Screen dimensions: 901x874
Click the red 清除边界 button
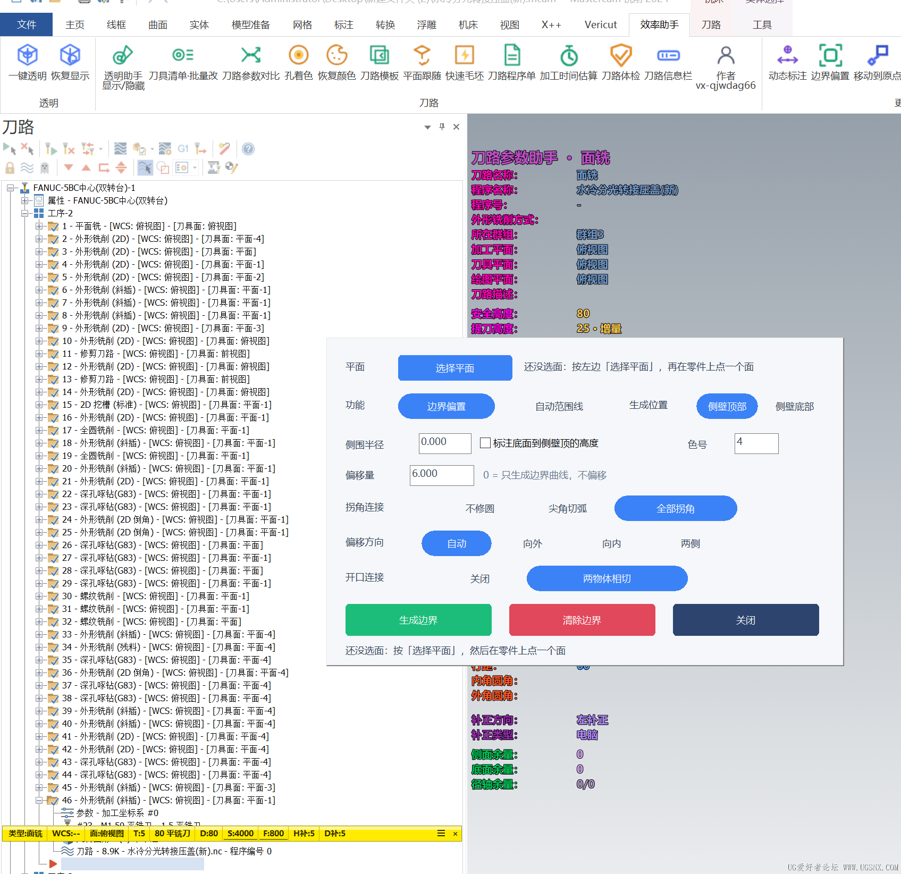tap(582, 620)
